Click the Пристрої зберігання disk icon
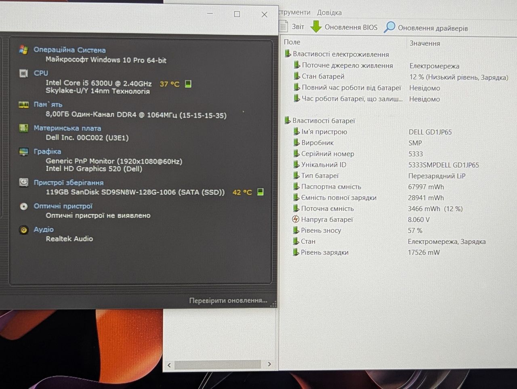 coord(23,183)
